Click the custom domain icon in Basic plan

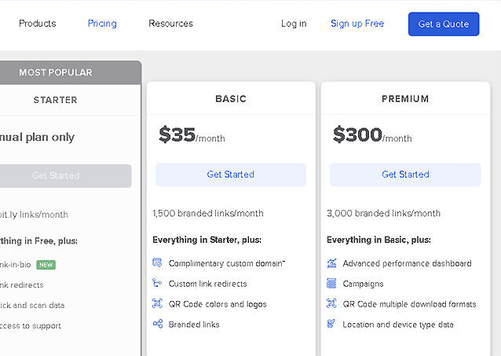click(x=157, y=263)
